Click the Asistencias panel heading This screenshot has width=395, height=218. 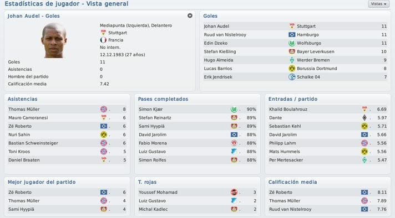click(22, 99)
